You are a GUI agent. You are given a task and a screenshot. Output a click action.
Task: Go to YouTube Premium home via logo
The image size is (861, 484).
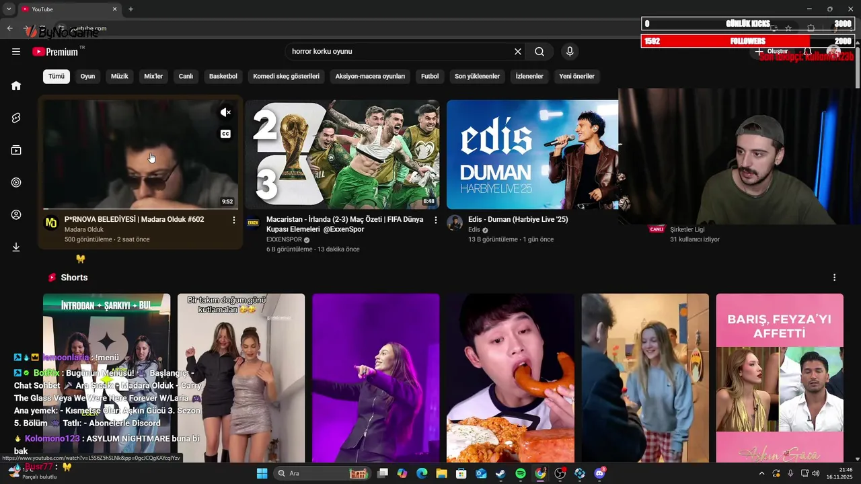[55, 52]
